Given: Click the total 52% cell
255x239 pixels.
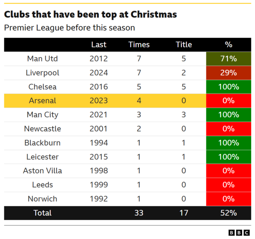Looking at the screenshot, I should 228,213.
